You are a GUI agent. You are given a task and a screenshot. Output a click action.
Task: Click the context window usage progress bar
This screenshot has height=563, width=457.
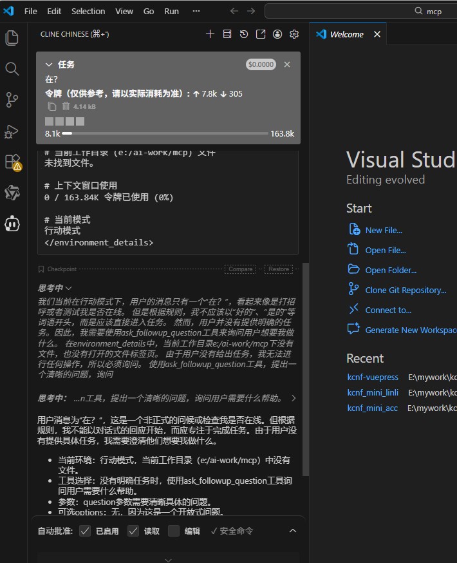pyautogui.click(x=165, y=133)
